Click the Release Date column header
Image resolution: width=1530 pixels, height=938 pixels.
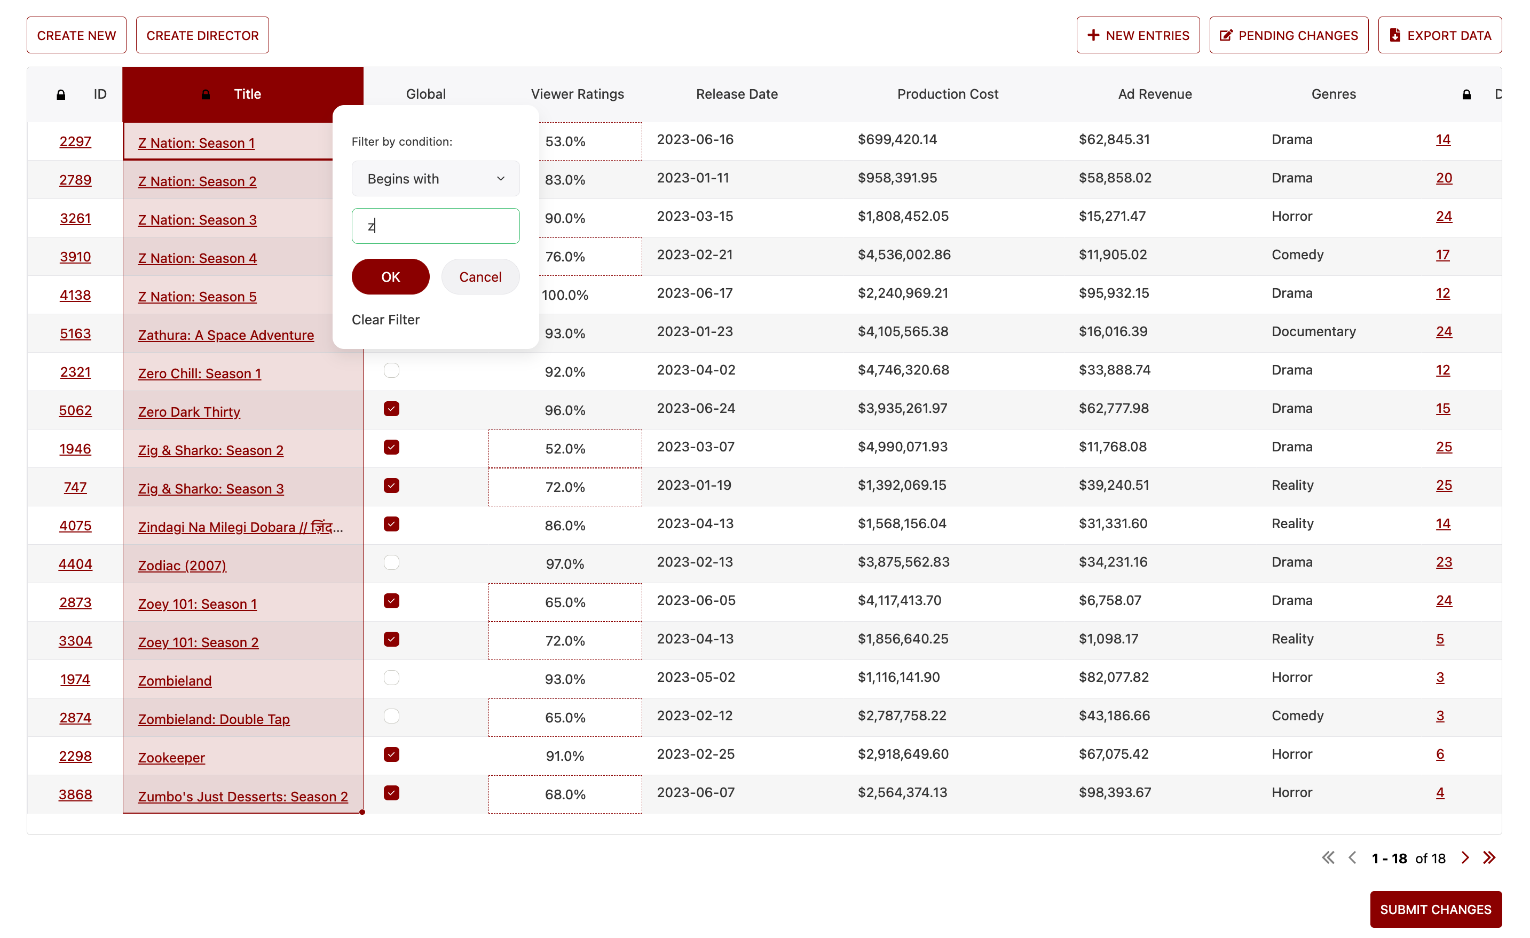pos(736,94)
